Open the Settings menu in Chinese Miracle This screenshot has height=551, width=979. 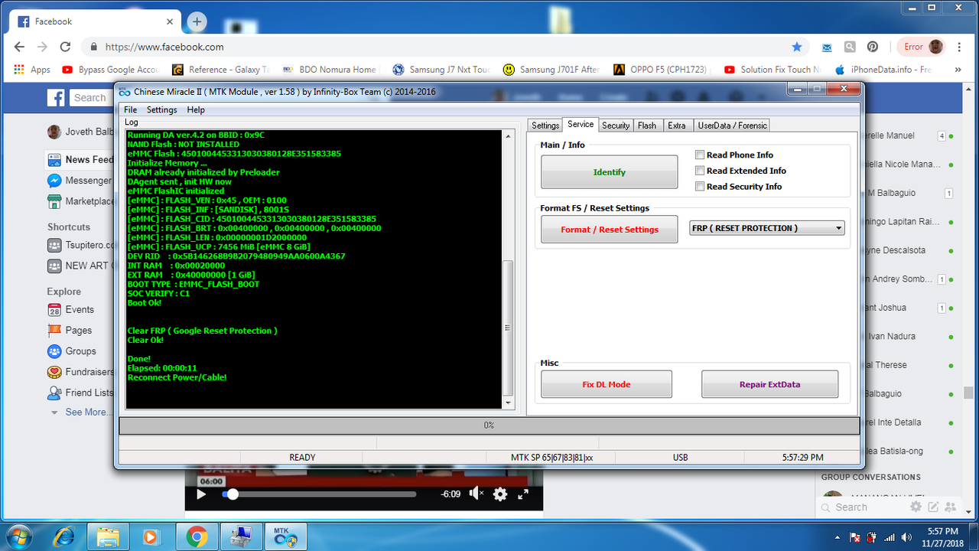click(161, 109)
